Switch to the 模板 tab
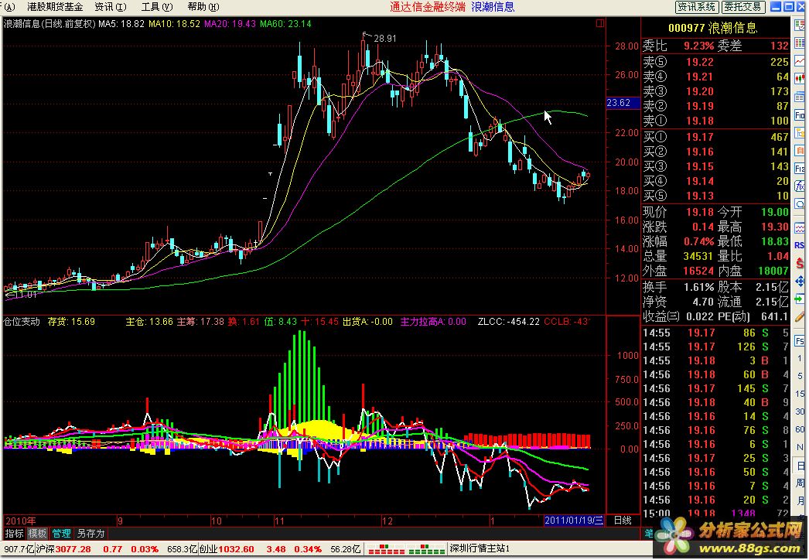Screen dimensions: 809x560 (37, 533)
